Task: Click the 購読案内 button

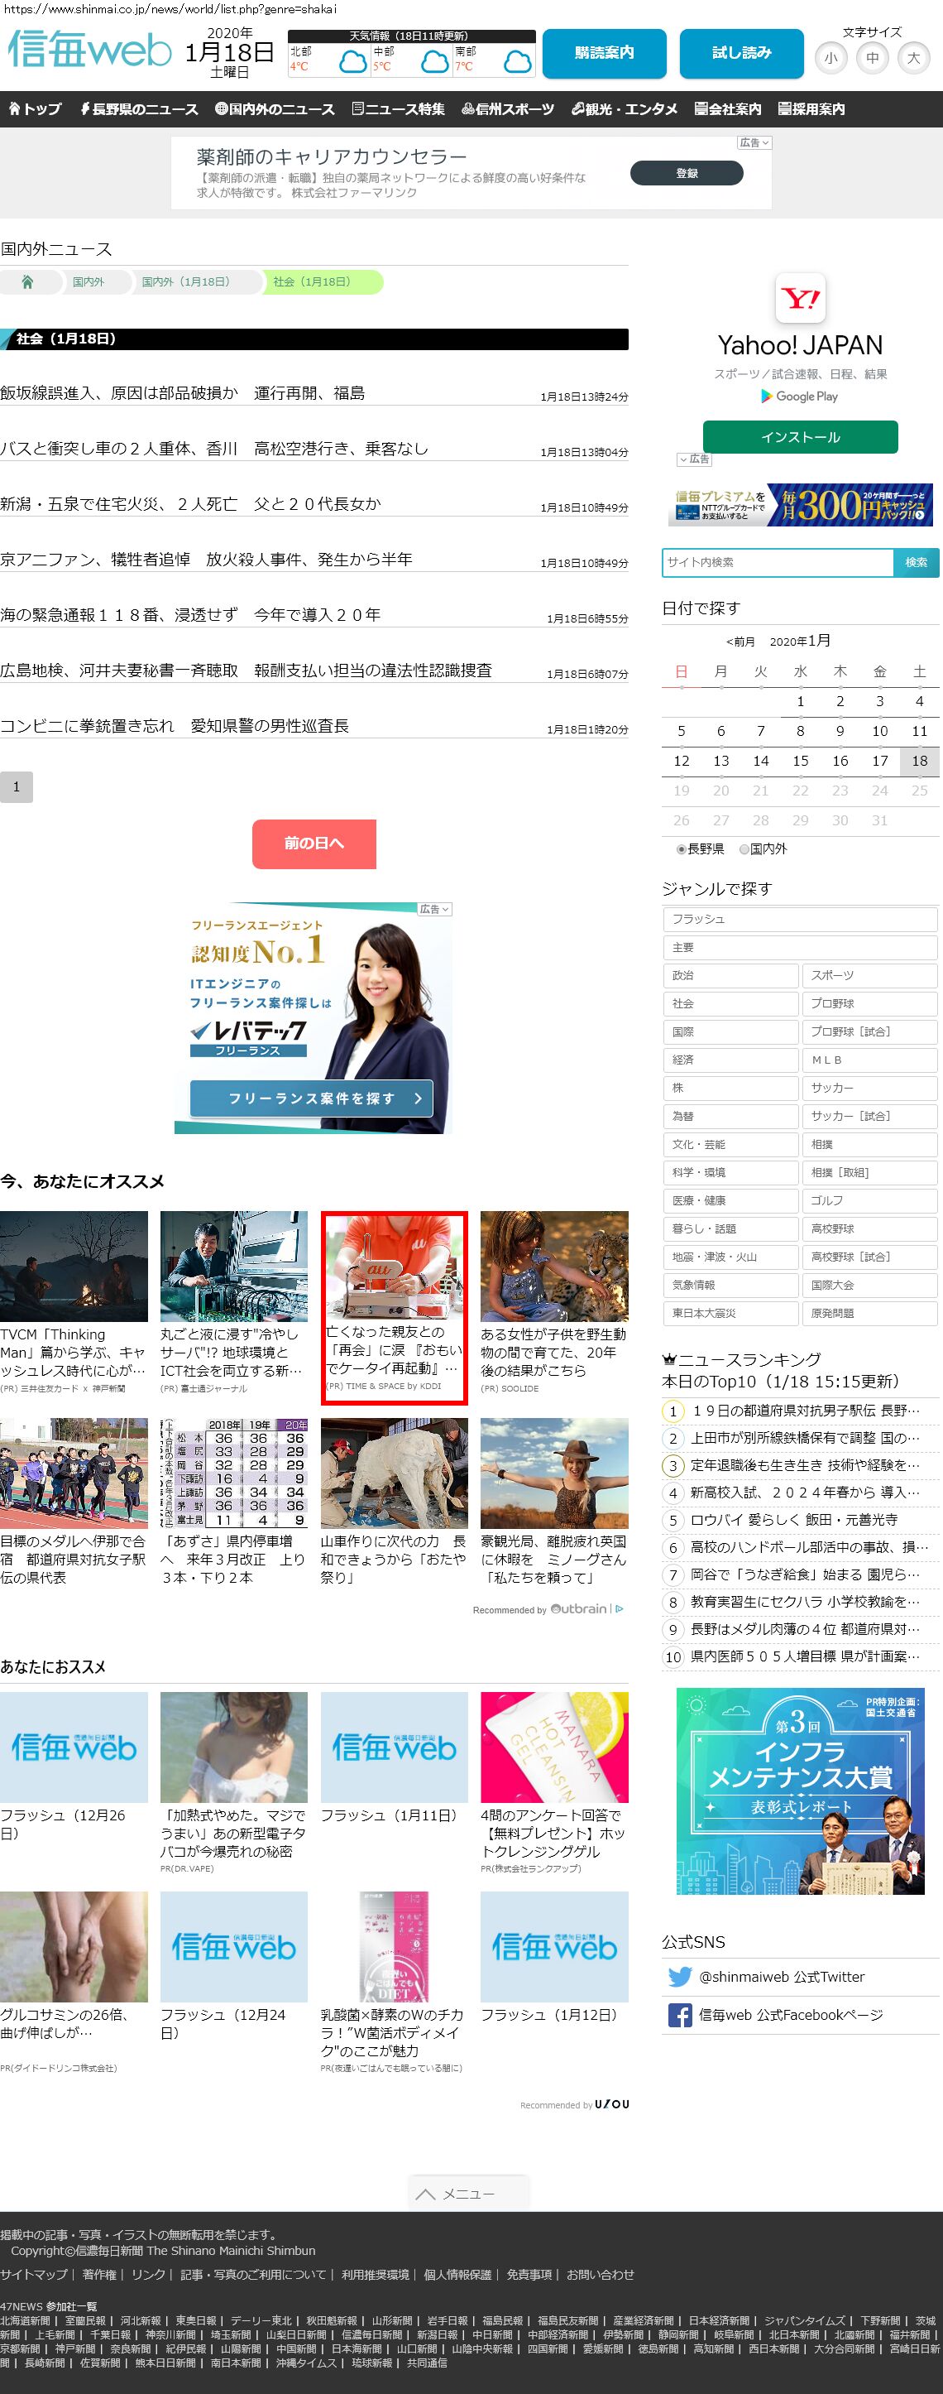Action: coord(604,54)
